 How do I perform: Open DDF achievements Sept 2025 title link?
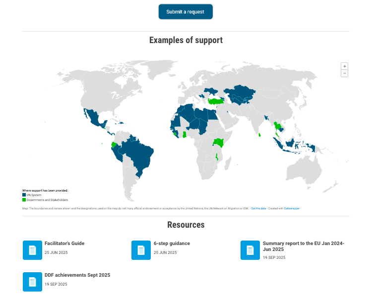[x=77, y=275]
